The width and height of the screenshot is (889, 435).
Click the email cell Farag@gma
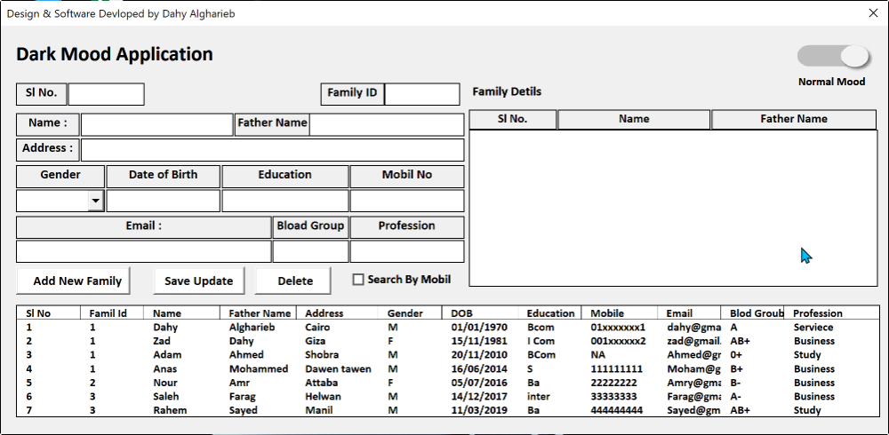(694, 397)
